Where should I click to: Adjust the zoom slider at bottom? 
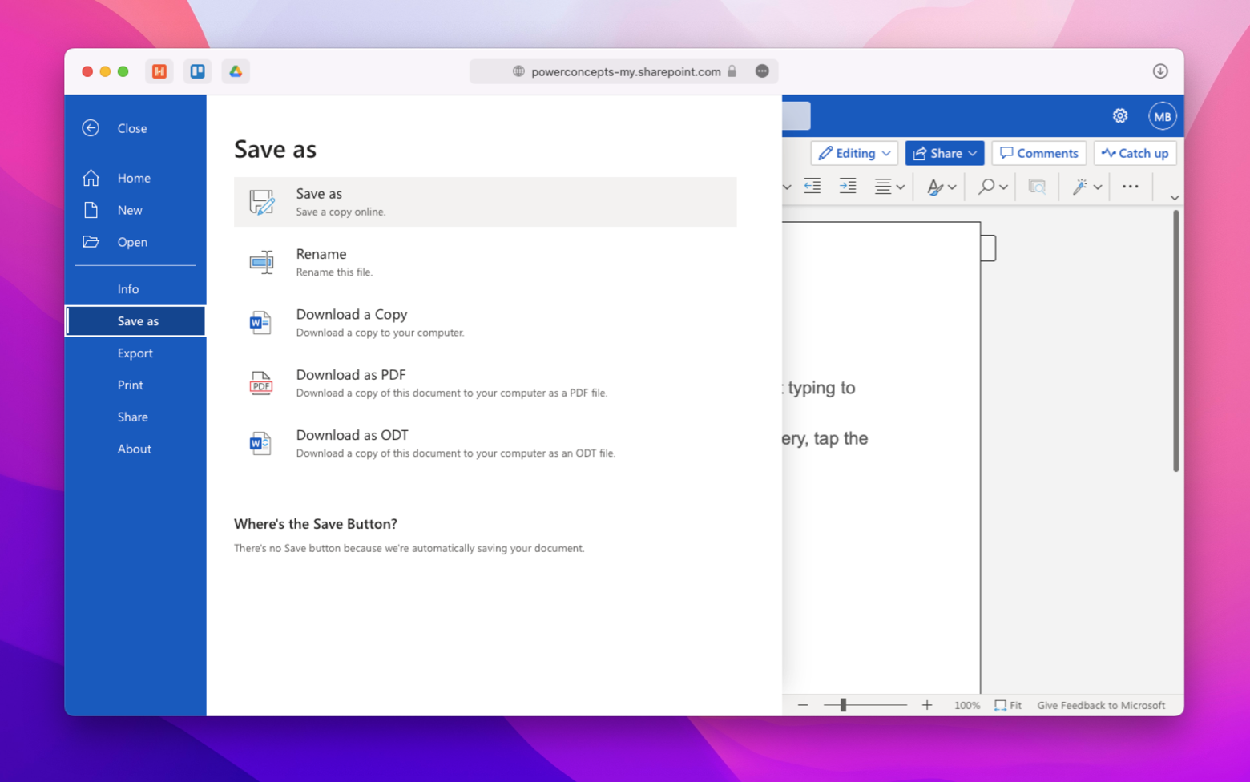click(x=842, y=705)
